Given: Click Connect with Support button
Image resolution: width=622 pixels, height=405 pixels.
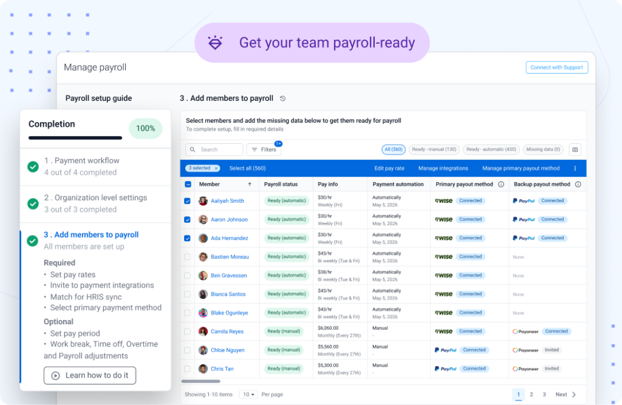Looking at the screenshot, I should (x=556, y=67).
